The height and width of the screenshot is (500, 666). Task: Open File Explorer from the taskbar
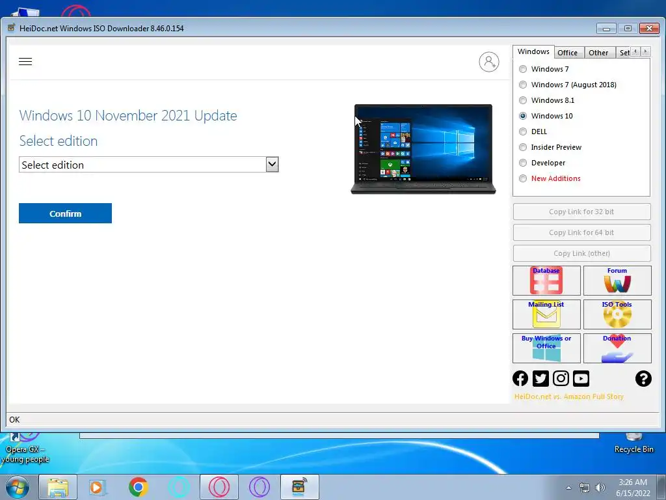coord(58,488)
